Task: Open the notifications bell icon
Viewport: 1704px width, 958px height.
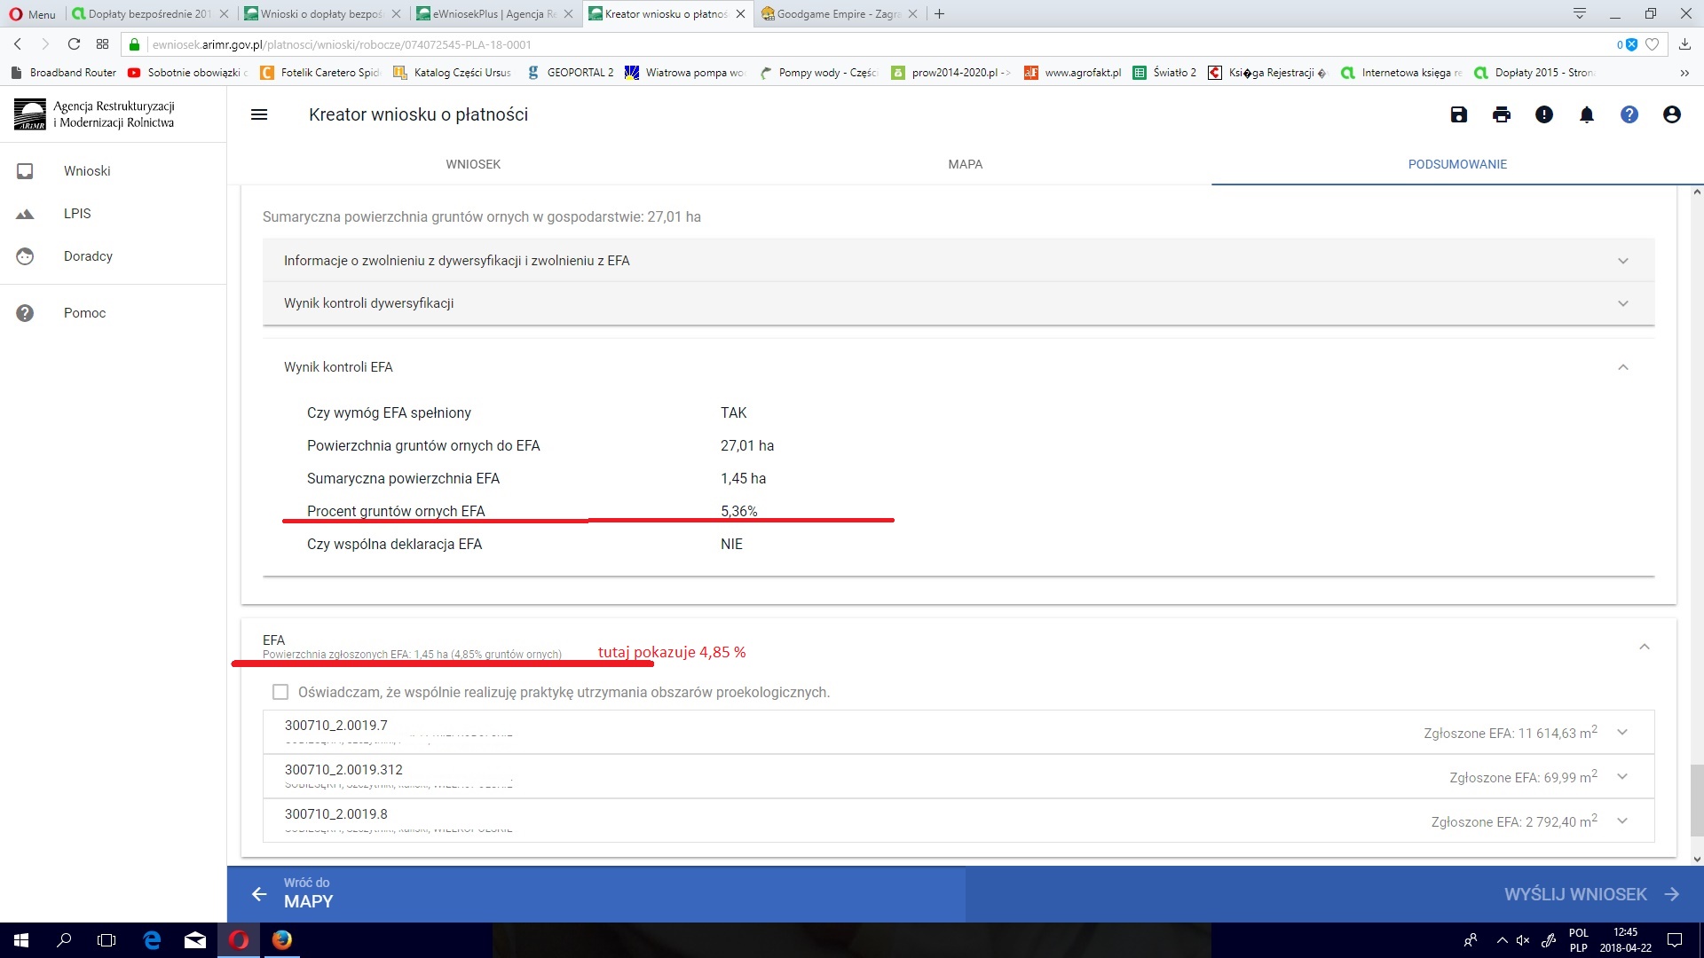Action: 1587,114
